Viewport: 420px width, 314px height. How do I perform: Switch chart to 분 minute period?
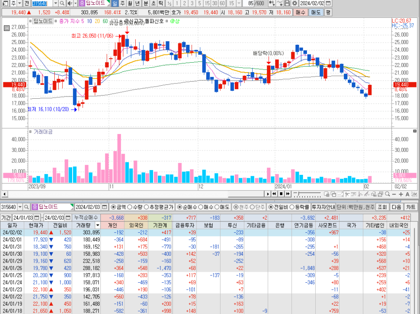click(146, 3)
